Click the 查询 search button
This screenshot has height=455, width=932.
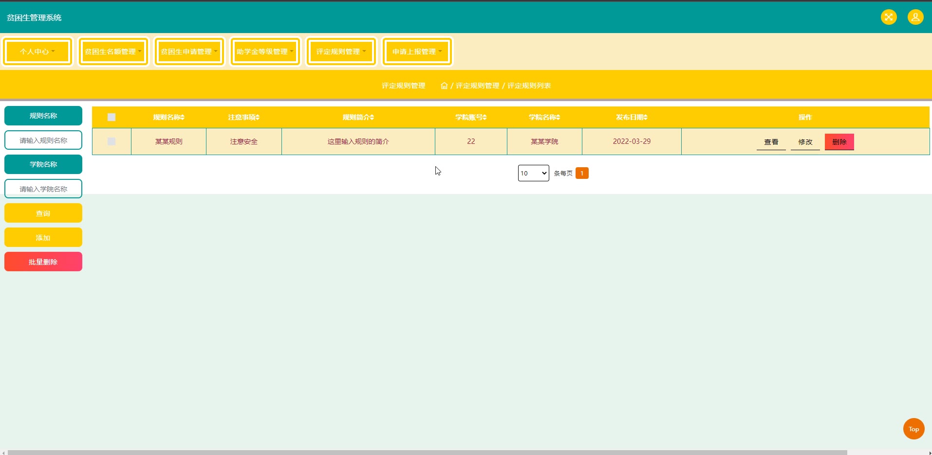pos(43,213)
